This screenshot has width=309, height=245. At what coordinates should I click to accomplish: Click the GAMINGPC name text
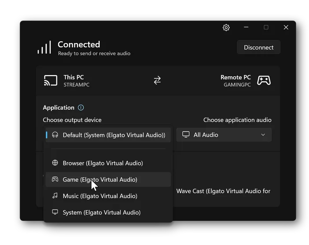pyautogui.click(x=237, y=85)
